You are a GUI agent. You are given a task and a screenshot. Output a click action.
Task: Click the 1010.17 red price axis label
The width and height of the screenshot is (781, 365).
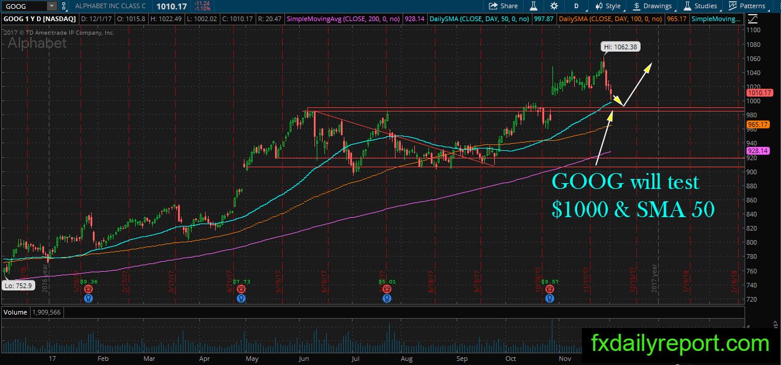758,93
